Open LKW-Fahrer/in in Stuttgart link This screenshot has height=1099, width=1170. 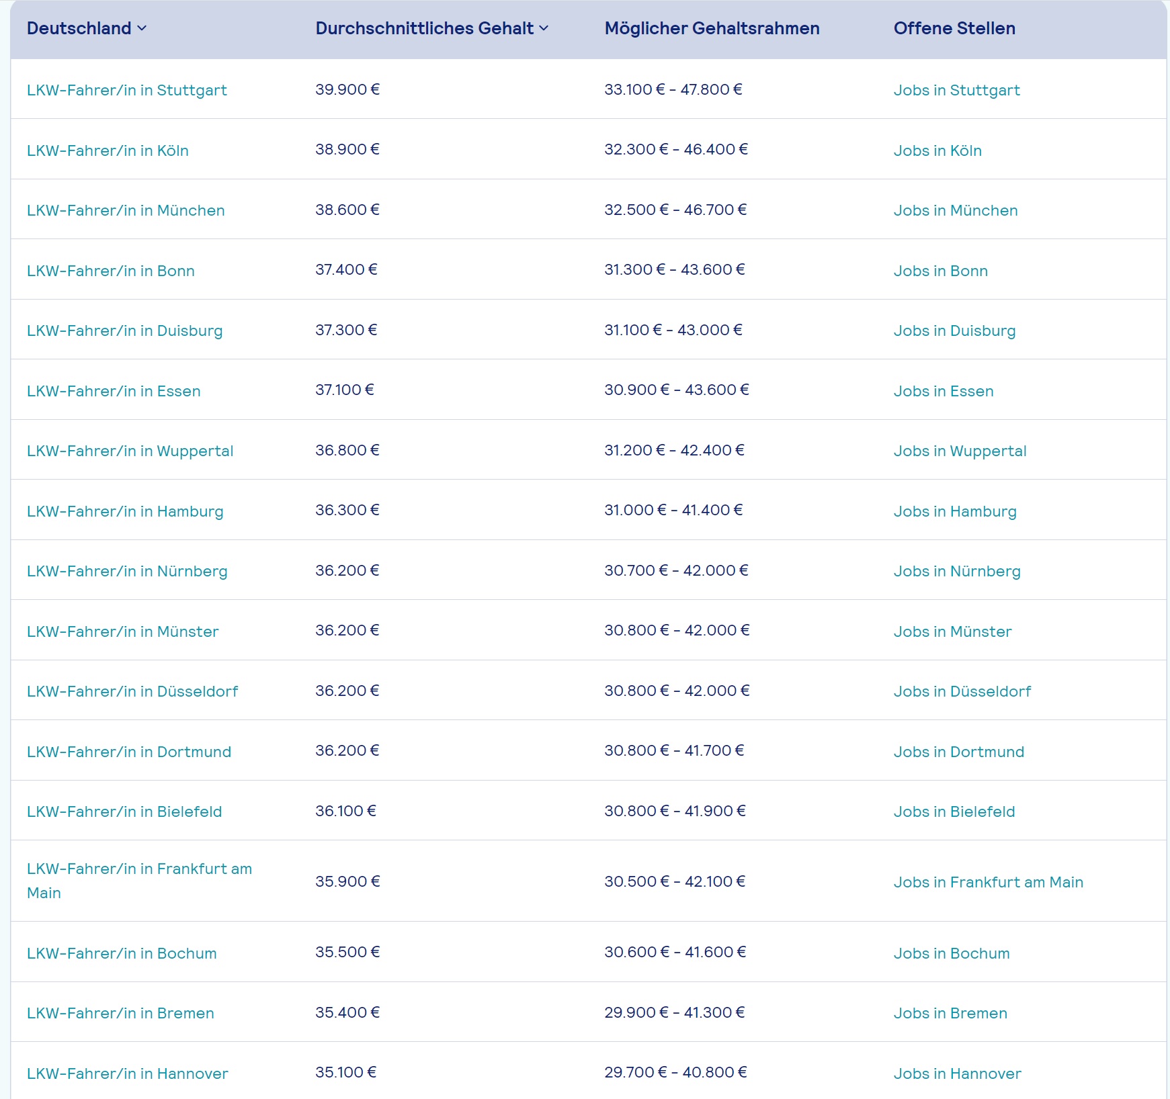pos(127,90)
